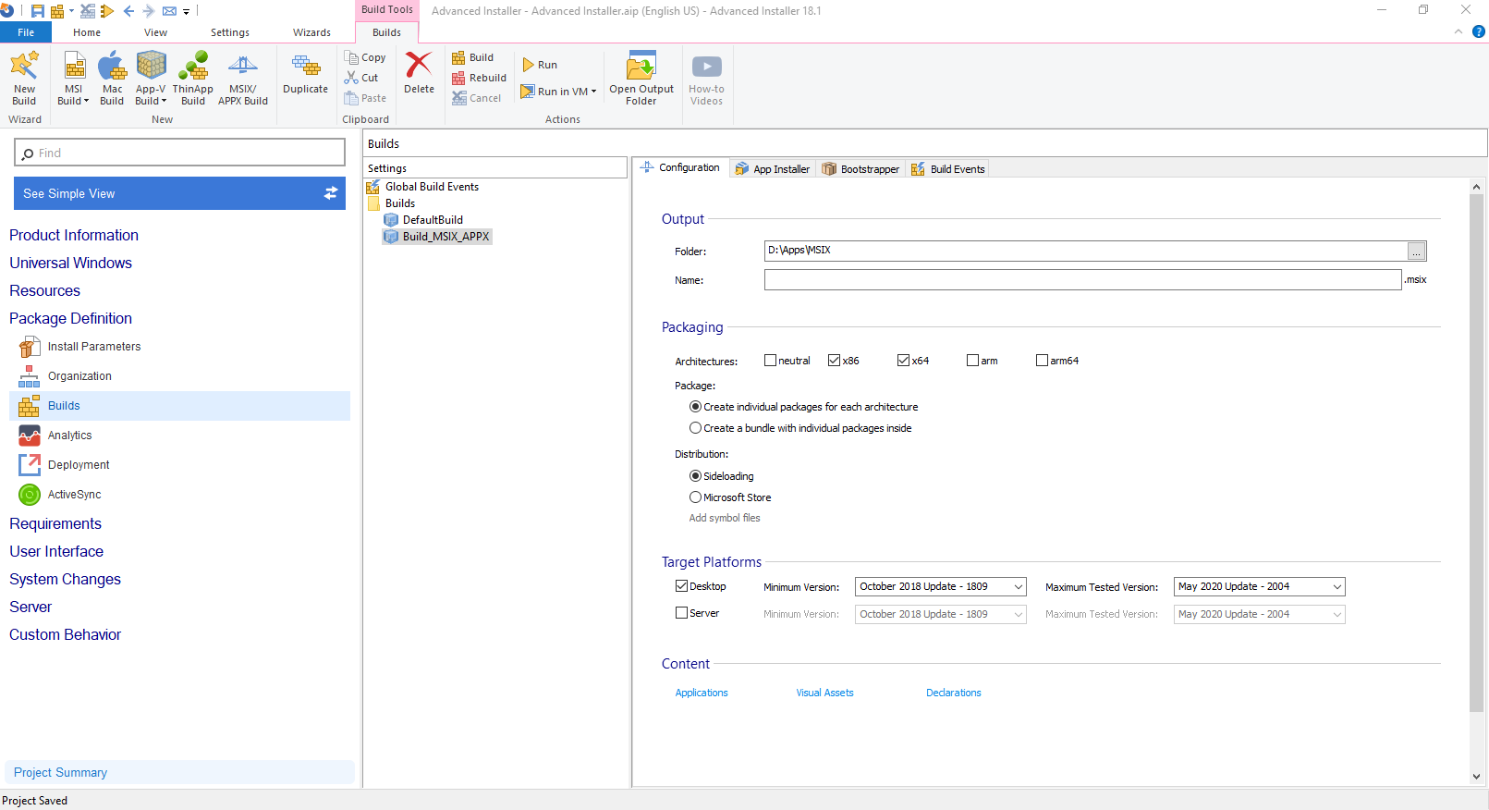1489x810 pixels.
Task: Expand the Run in VM dropdown arrow
Action: tap(593, 92)
